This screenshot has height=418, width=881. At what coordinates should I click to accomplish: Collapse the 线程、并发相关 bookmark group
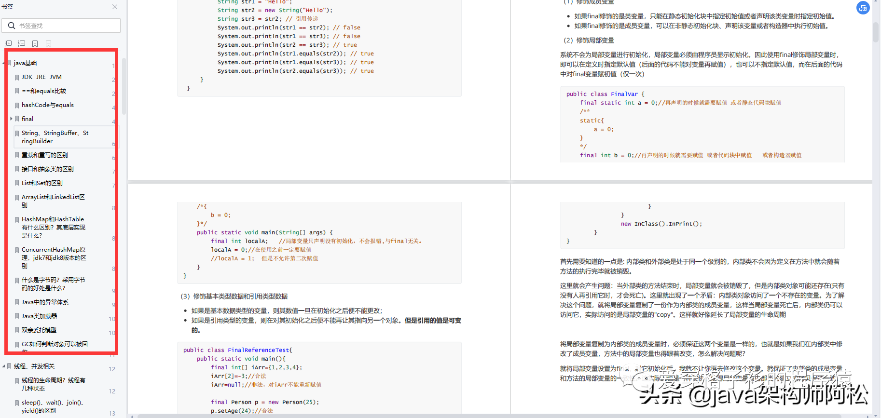click(4, 366)
